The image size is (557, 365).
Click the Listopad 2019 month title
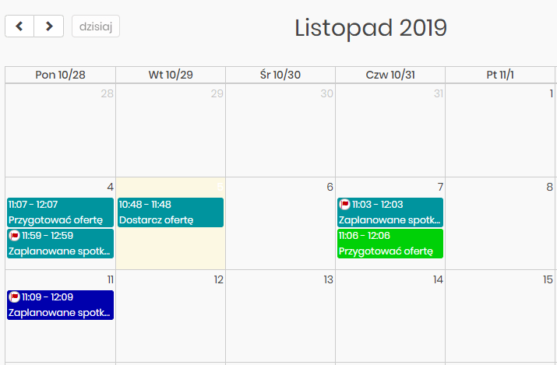tap(371, 28)
